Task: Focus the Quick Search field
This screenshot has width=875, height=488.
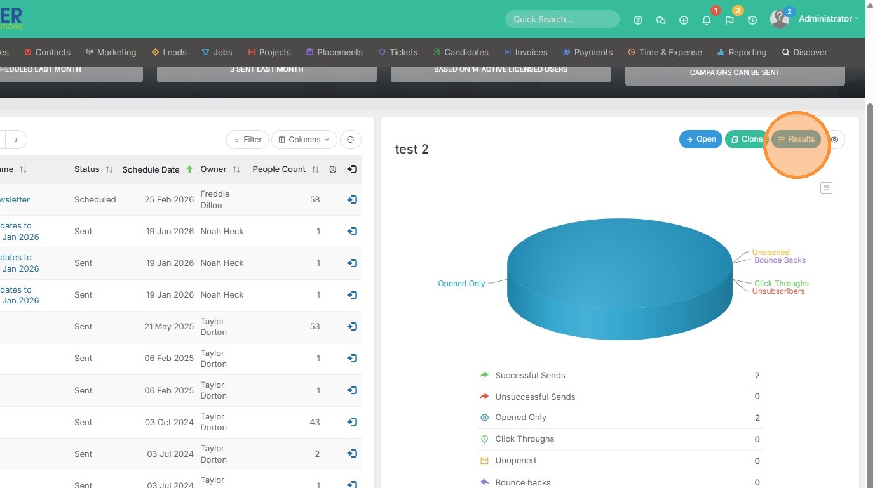Action: (x=562, y=19)
